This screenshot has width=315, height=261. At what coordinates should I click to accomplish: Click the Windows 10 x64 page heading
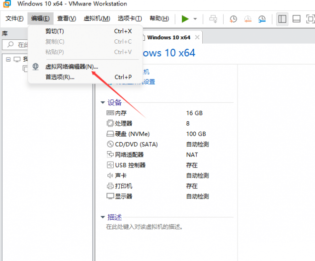tap(169, 53)
